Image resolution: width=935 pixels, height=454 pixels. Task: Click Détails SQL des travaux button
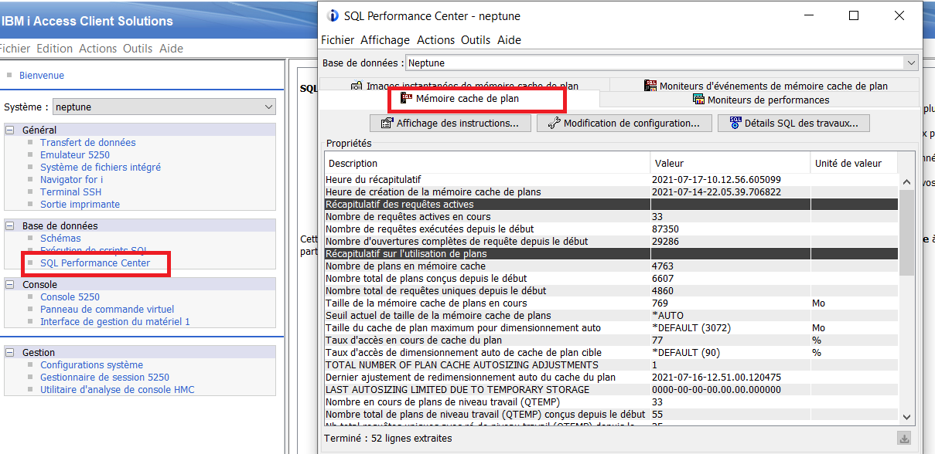(793, 123)
